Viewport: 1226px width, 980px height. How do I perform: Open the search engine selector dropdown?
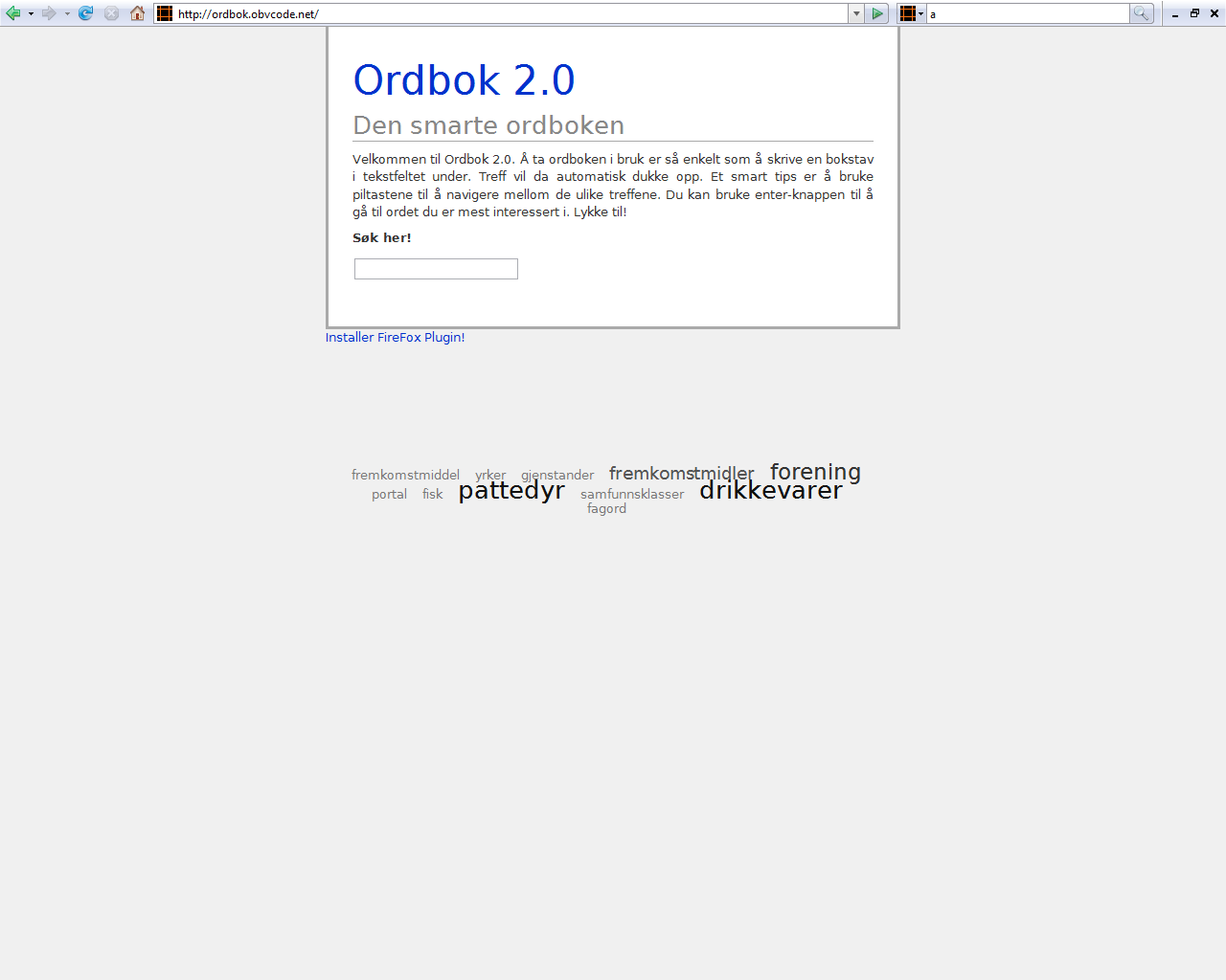[911, 13]
